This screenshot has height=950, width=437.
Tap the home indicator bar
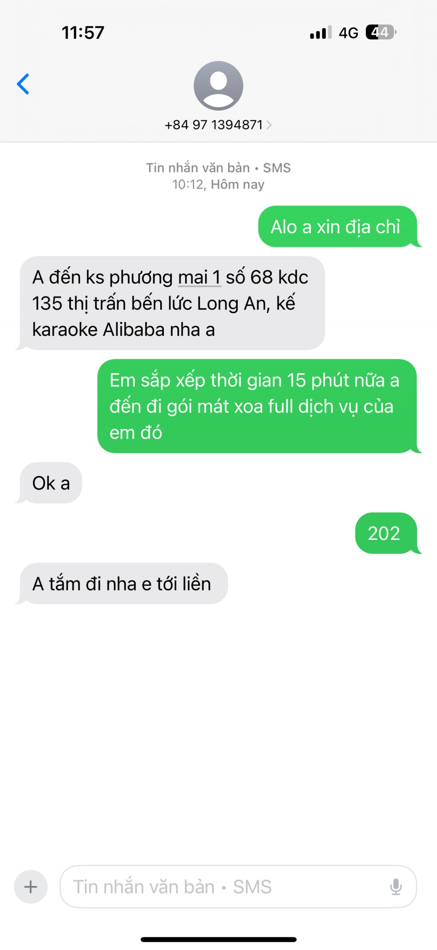tap(218, 940)
